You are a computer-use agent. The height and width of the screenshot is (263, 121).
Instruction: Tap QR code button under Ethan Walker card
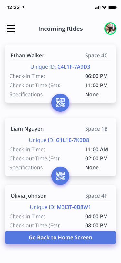[60, 103]
